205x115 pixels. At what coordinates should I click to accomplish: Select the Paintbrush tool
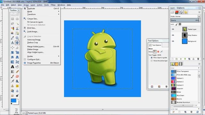12,76
